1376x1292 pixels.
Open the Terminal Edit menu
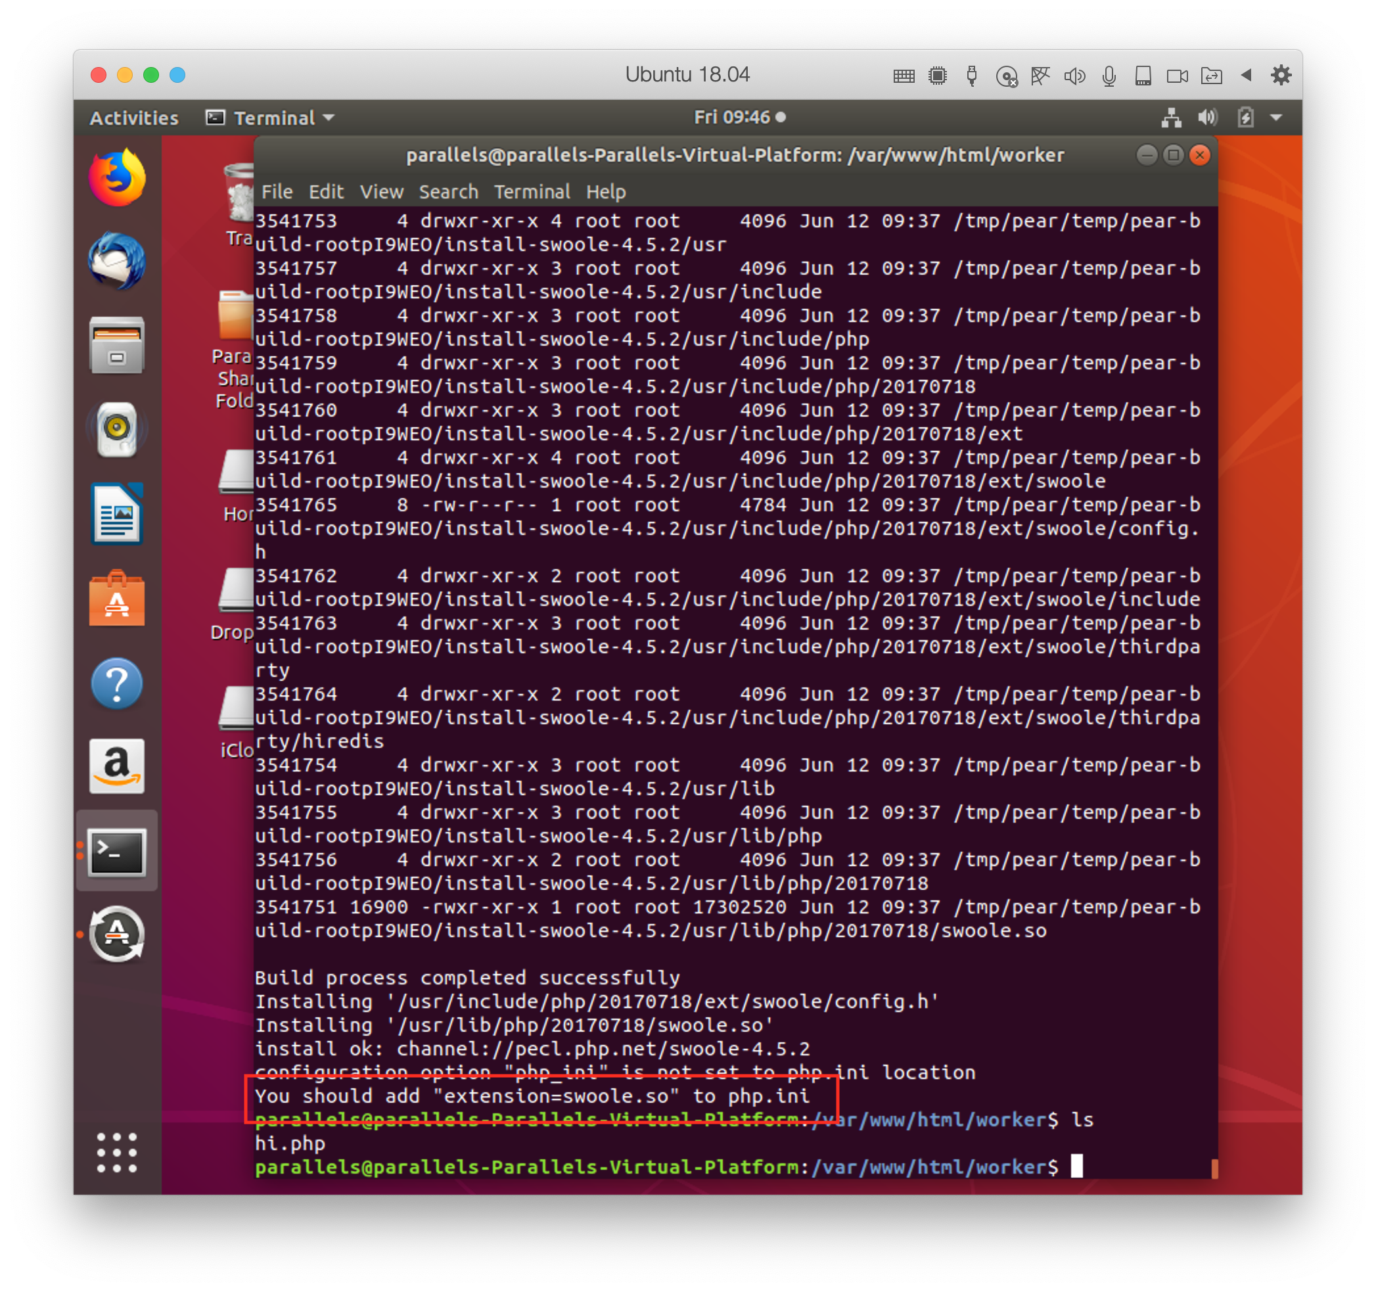[325, 192]
